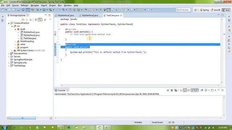The height and width of the screenshot is (130, 232).
Task: Click the Open Perspective icon
Action: [x=195, y=10]
